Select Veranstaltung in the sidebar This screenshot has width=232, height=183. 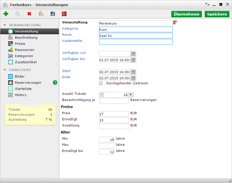coord(30,31)
